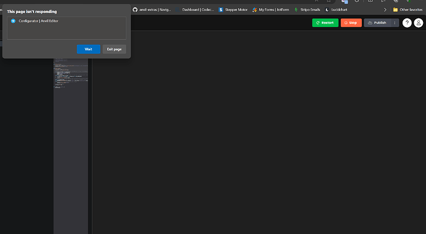This screenshot has width=426, height=234.
Task: Click the code minimap preview
Action: coord(71,73)
